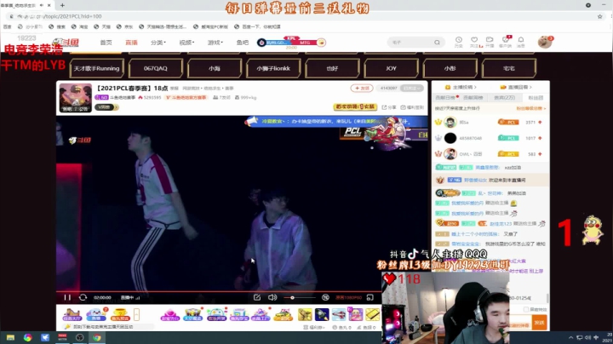613x344 pixels.
Task: Expand the 分类 dropdown menu
Action: (x=158, y=43)
